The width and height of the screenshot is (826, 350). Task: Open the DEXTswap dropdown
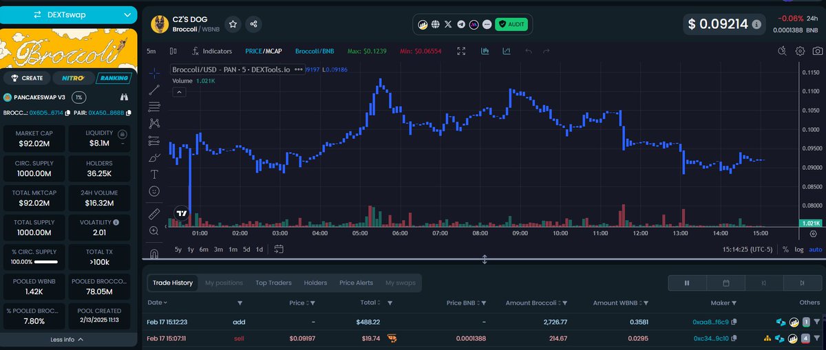[x=69, y=14]
